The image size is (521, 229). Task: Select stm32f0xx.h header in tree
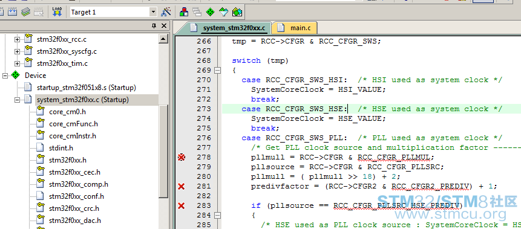pos(68,160)
